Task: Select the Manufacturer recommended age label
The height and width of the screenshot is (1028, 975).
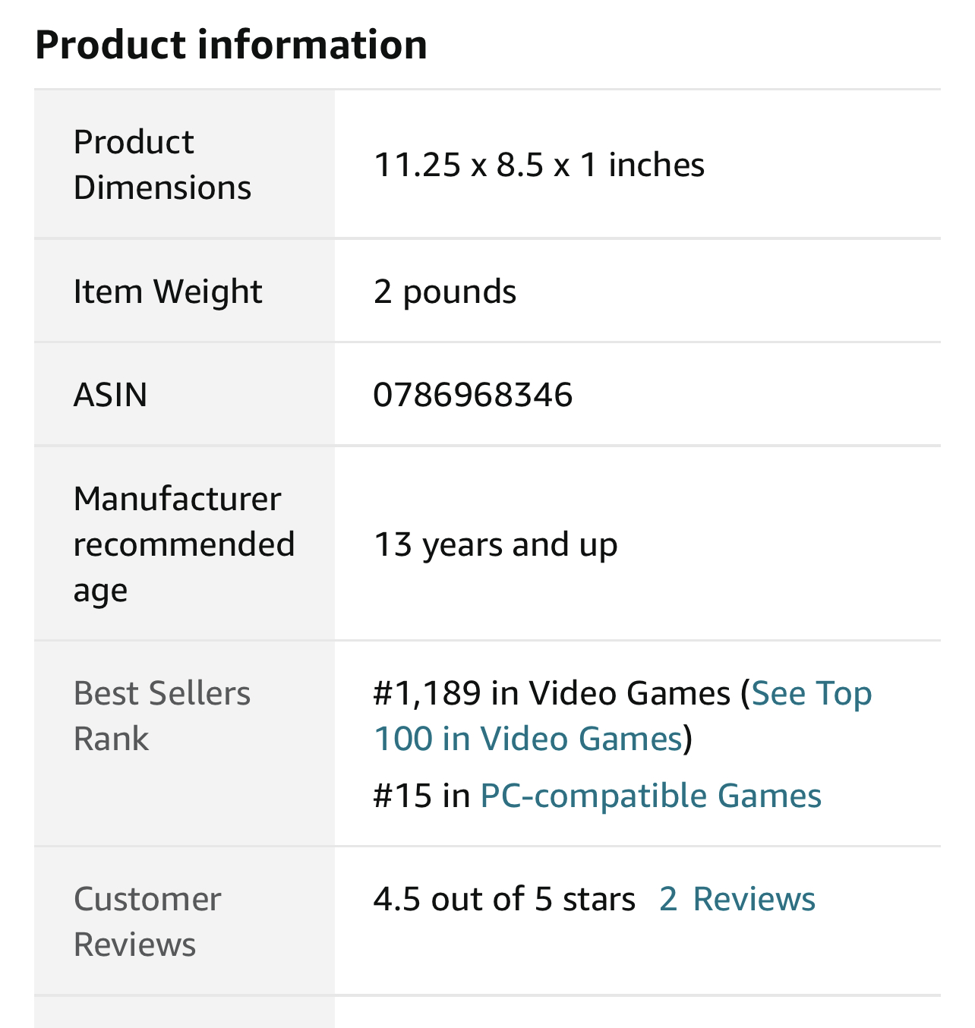Action: tap(184, 544)
